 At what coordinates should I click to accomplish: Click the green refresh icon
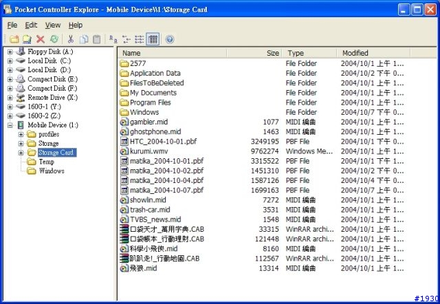pyautogui.click(x=54, y=39)
